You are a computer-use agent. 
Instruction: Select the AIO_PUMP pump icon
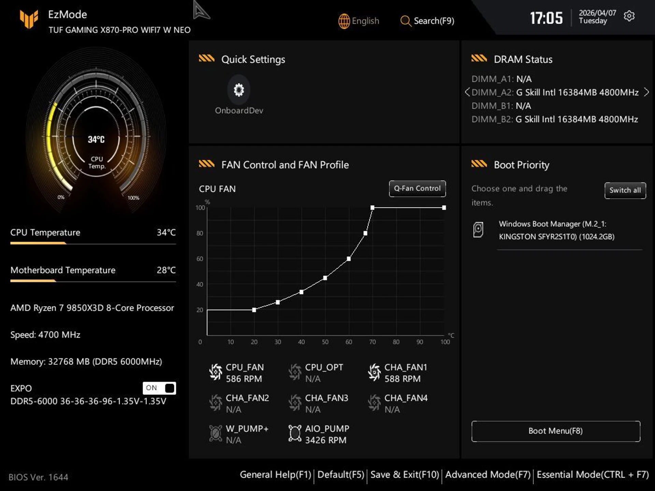(295, 434)
